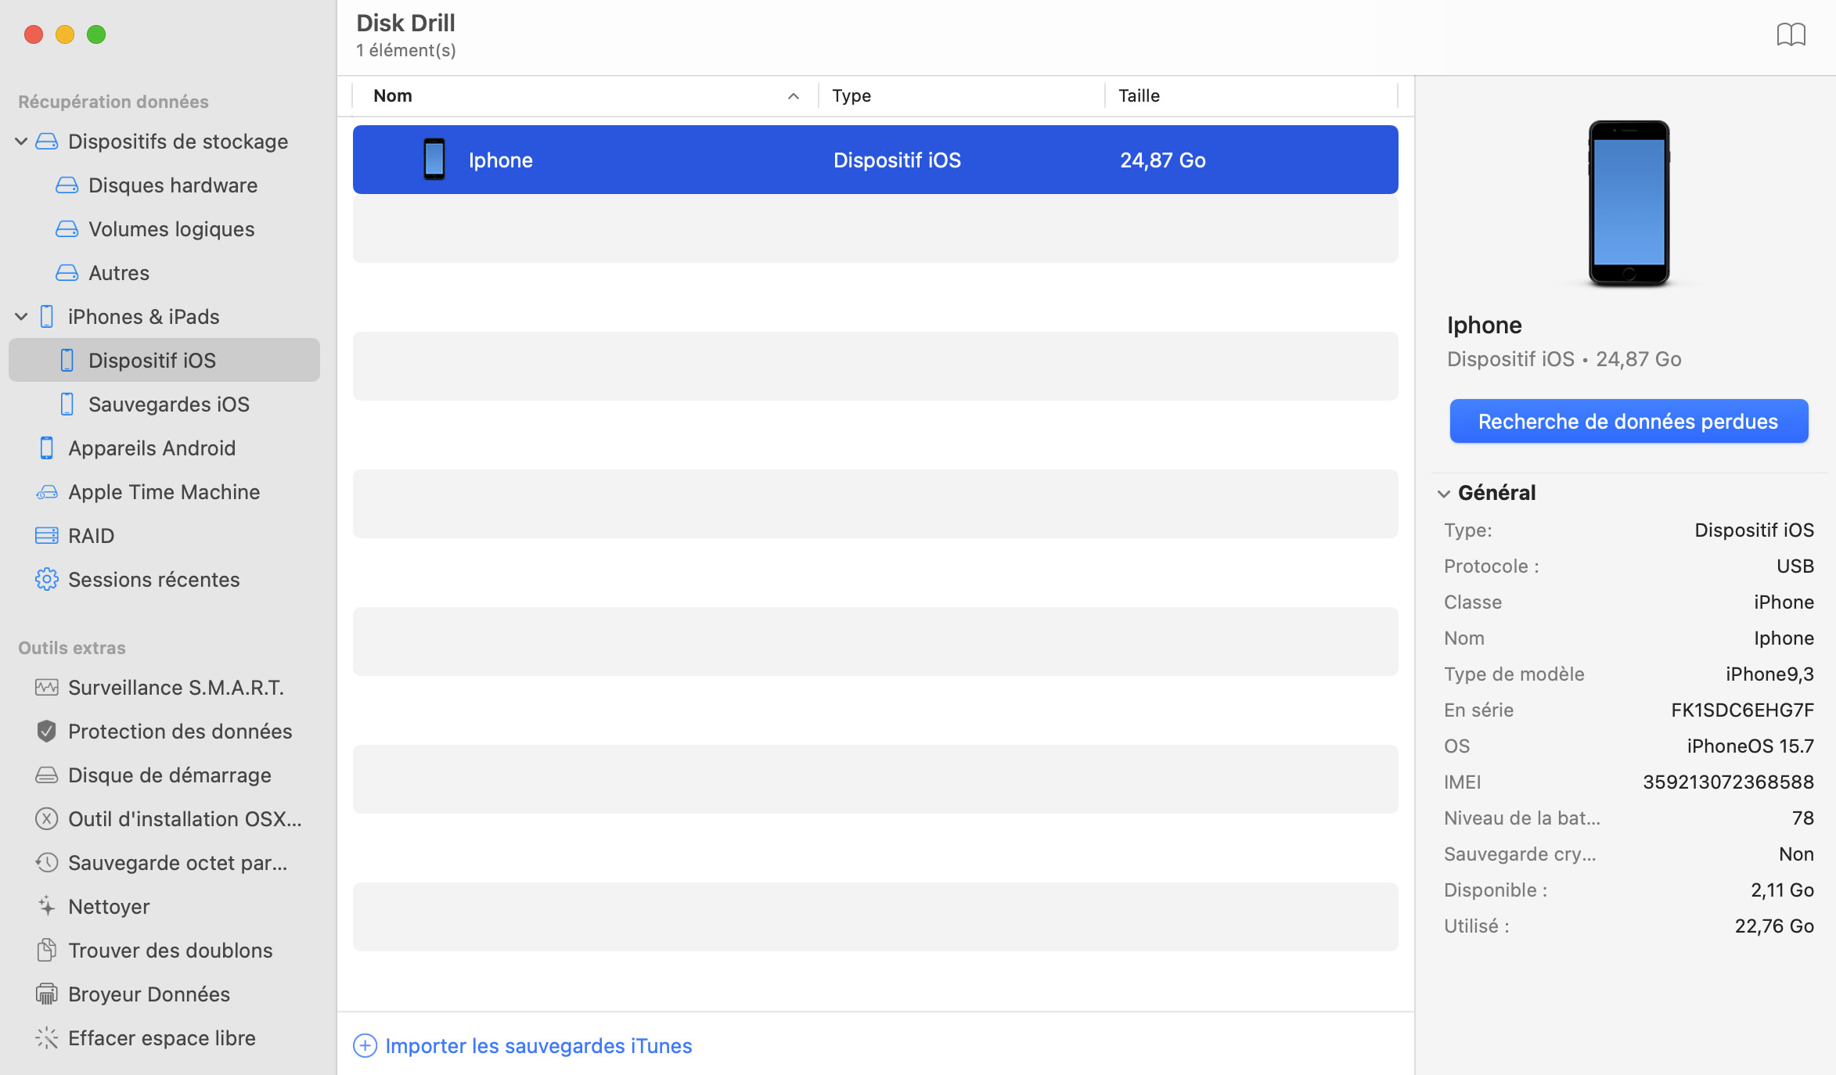Viewport: 1836px width, 1075px height.
Task: Click the 24,87 Go size cell
Action: coord(1163,160)
